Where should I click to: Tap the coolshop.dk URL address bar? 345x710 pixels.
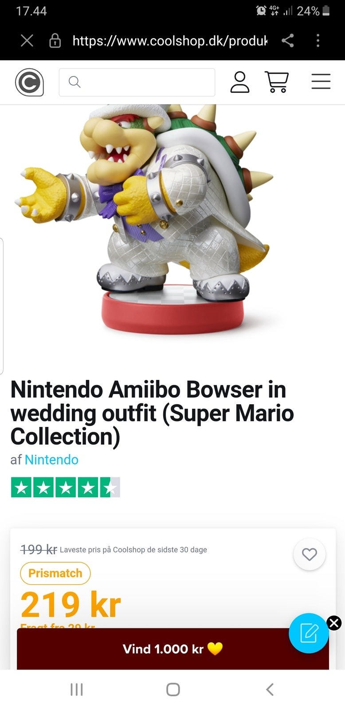tap(170, 41)
